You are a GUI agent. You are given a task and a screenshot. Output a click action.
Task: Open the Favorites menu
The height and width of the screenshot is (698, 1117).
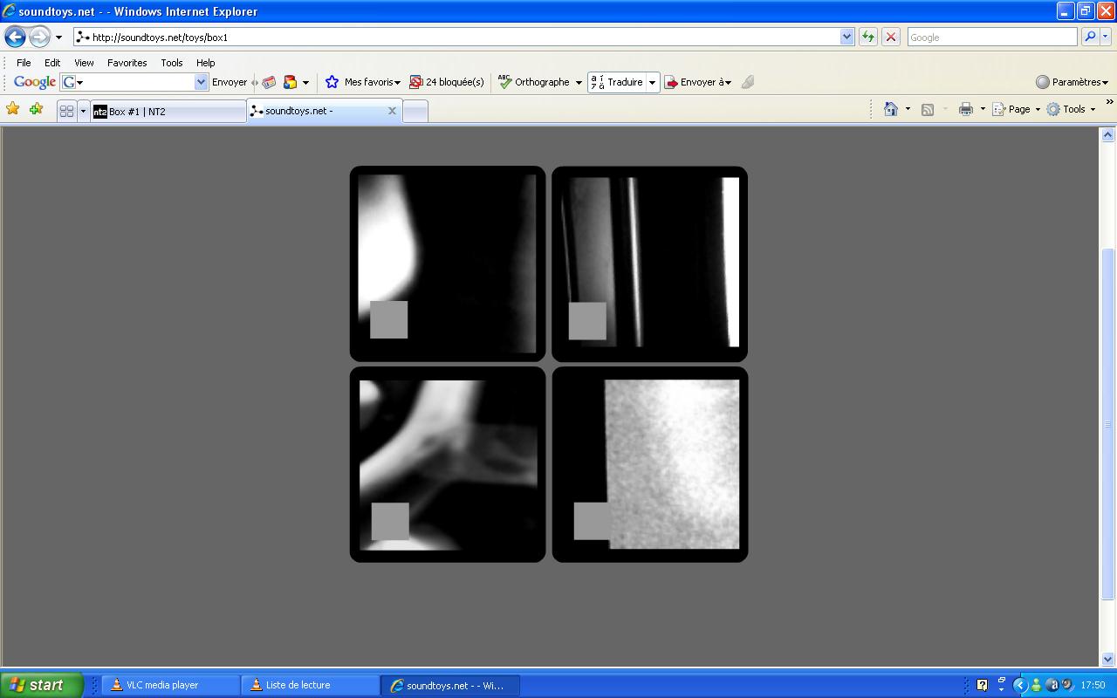127,63
